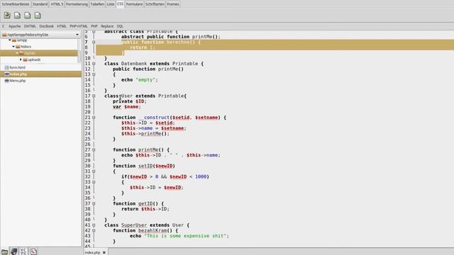Select the htdocs folder icon in tree
454x255 pixels.
18,47
